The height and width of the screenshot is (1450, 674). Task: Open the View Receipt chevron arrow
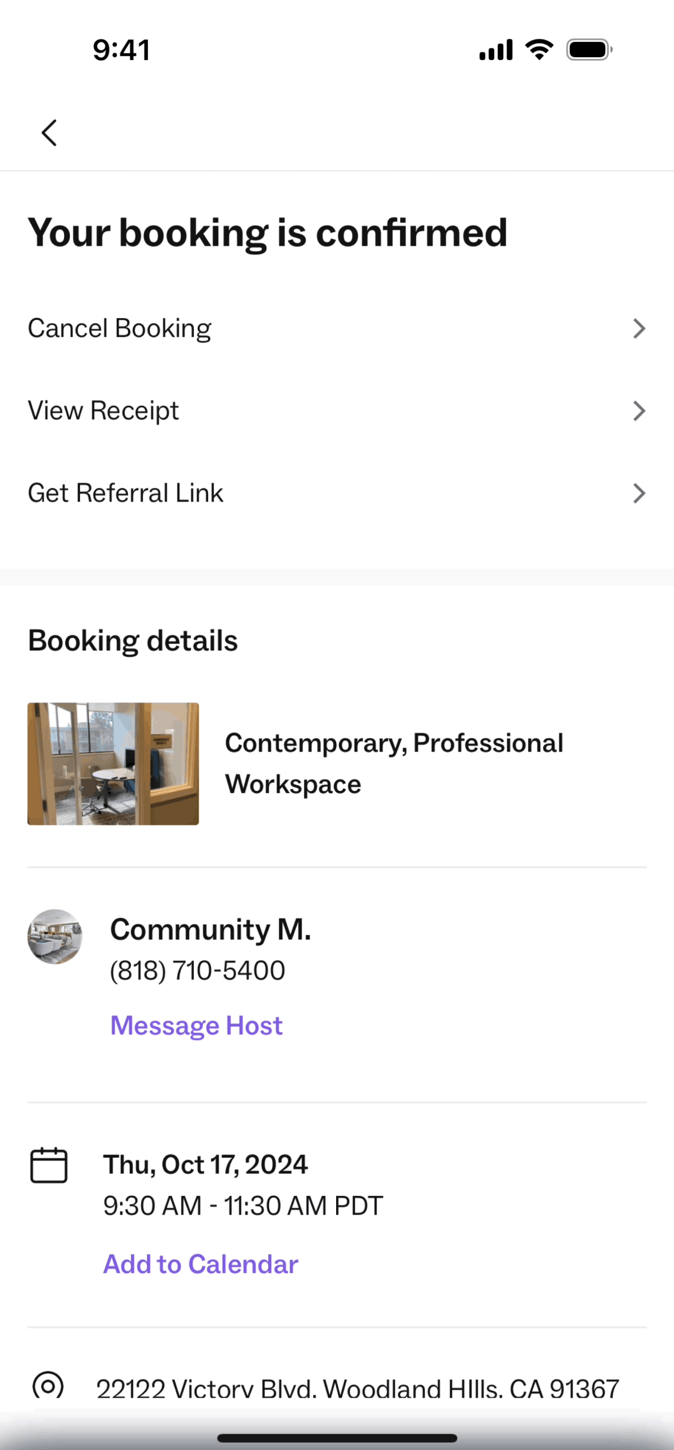(639, 411)
